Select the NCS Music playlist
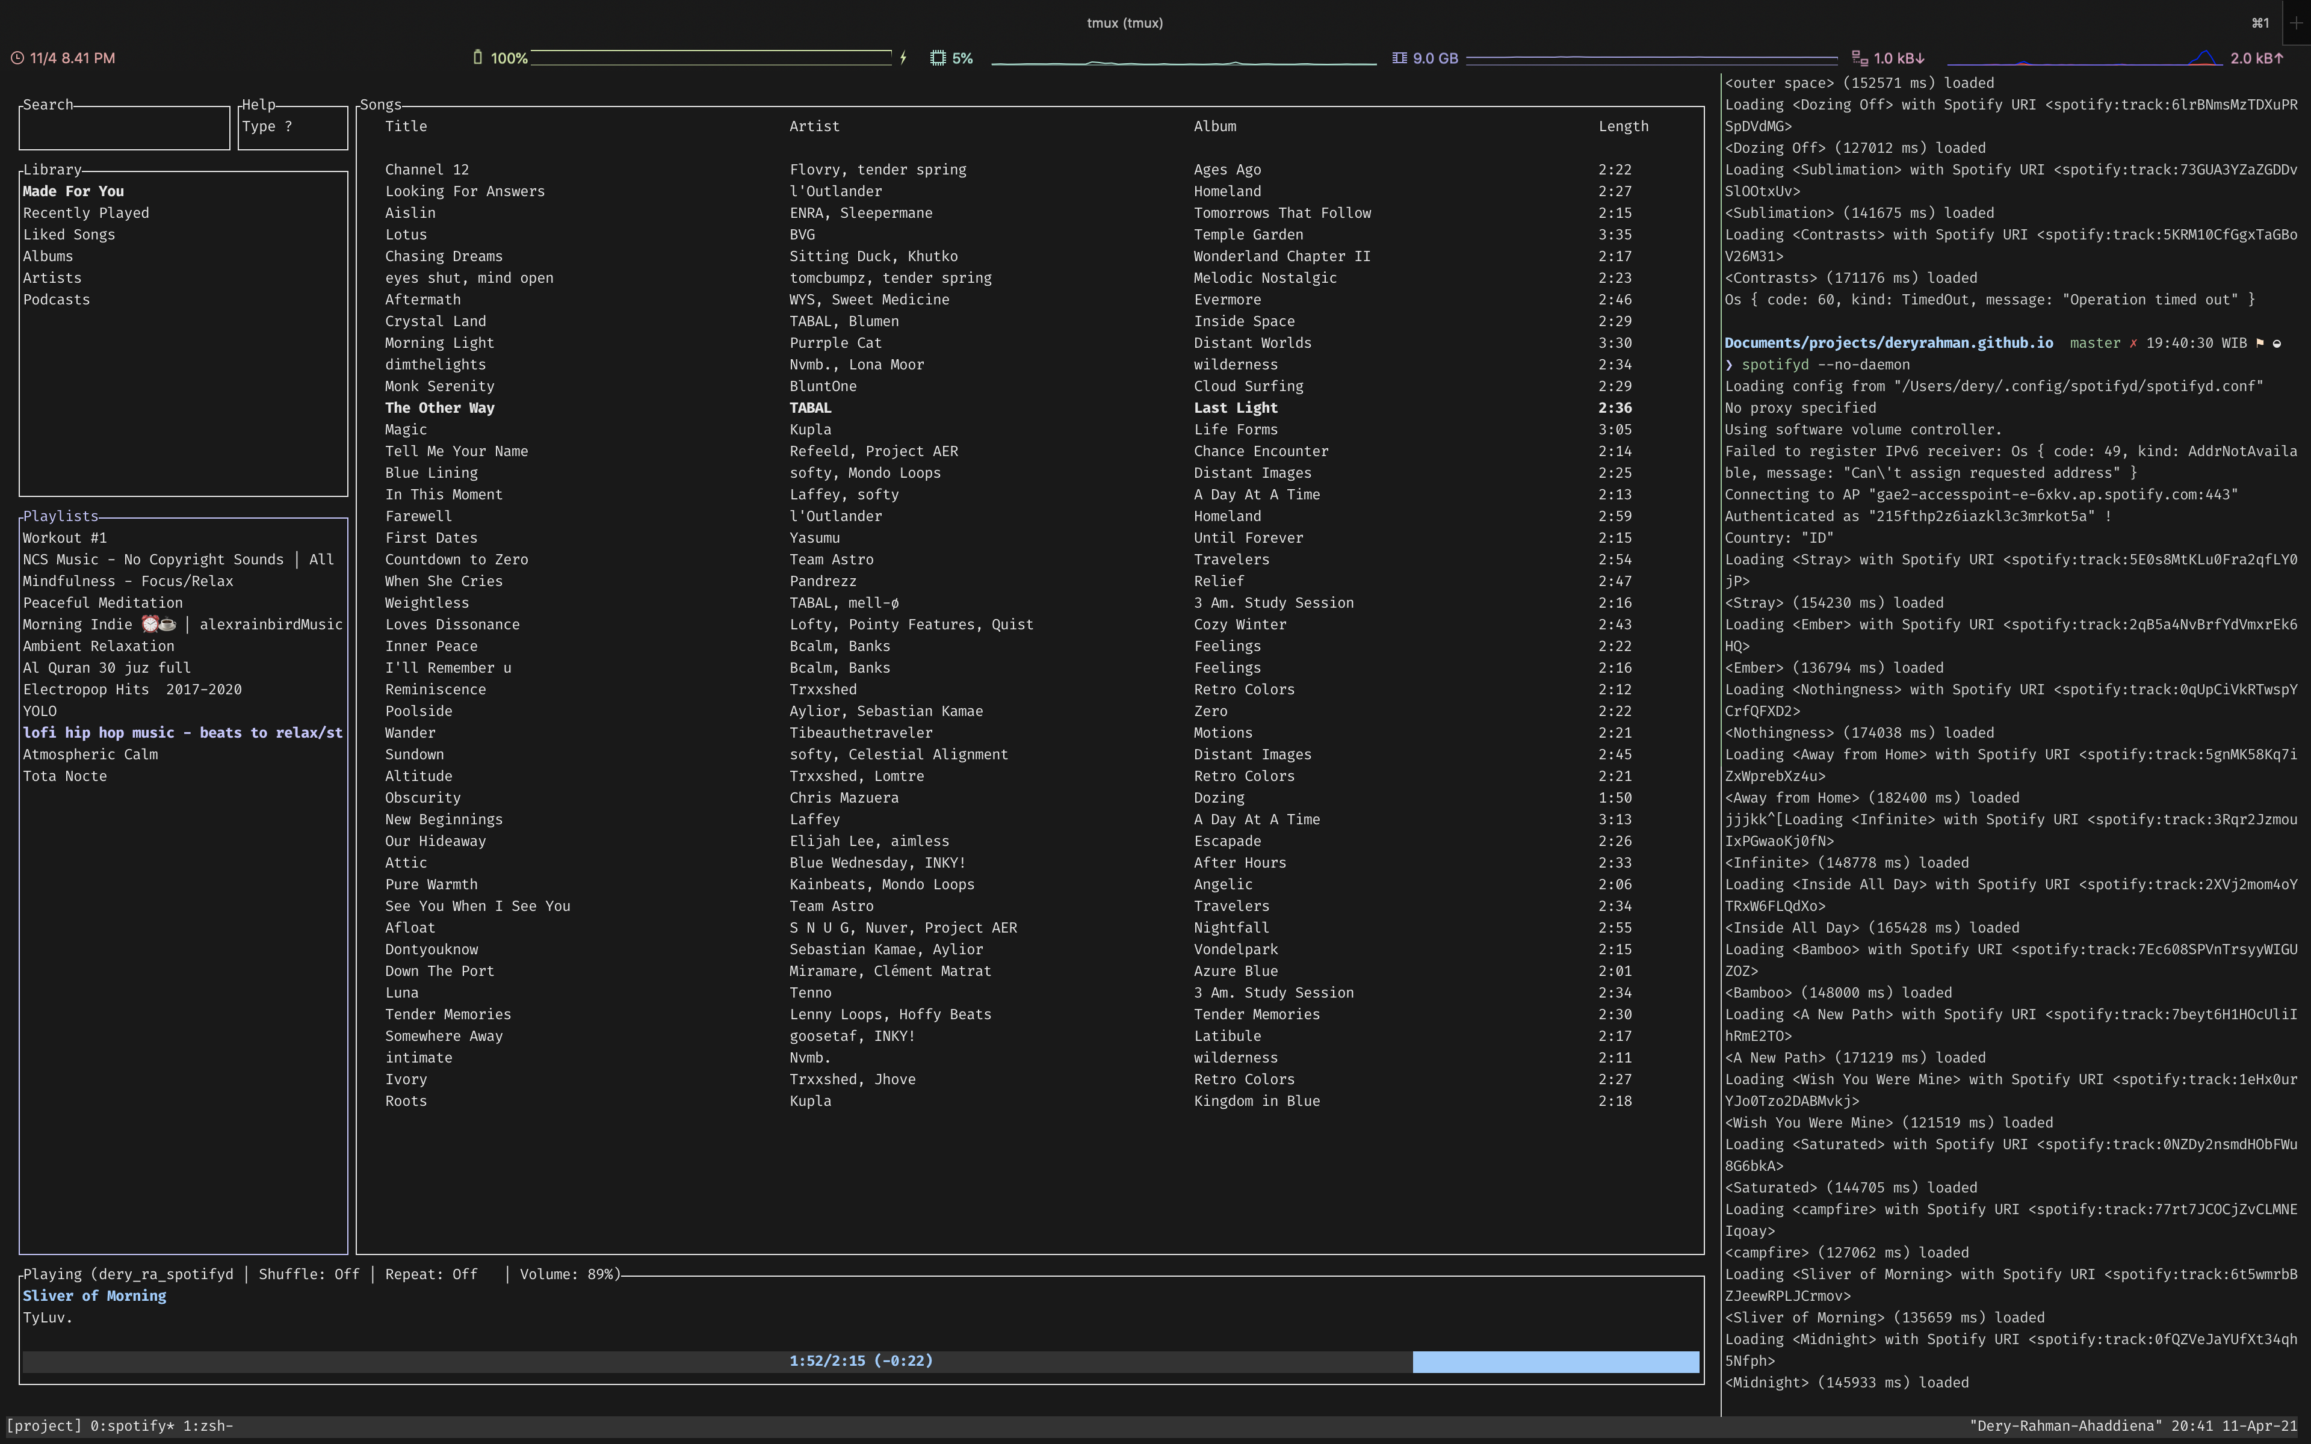Image resolution: width=2311 pixels, height=1444 pixels. [x=179, y=560]
